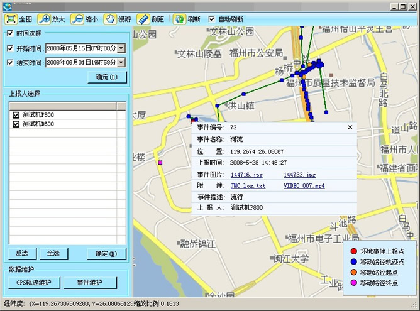Image resolution: width=420 pixels, height=311 pixels.
Task: Click 确定 button under reporter selection
Action: [106, 253]
